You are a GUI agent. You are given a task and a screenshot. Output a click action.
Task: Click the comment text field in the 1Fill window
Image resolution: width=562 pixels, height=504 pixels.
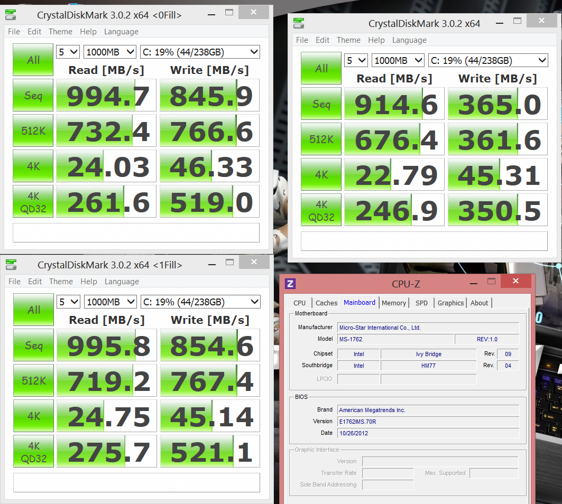136,482
